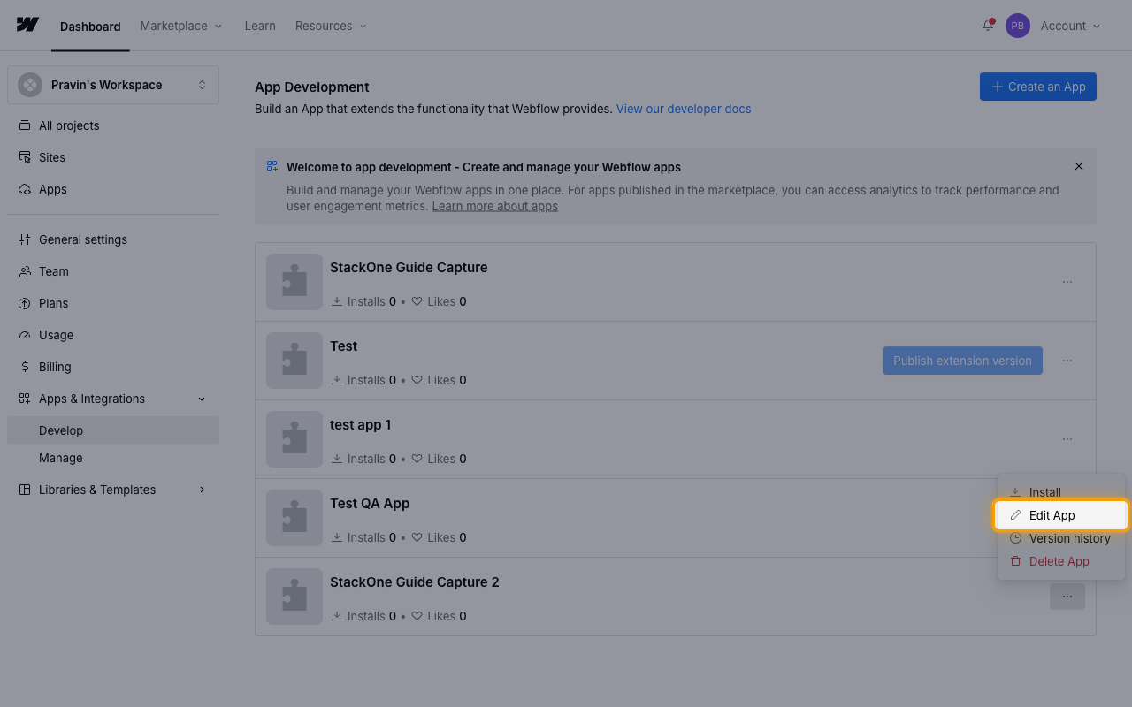
Task: Click the Test QA App title
Action: [x=370, y=504]
